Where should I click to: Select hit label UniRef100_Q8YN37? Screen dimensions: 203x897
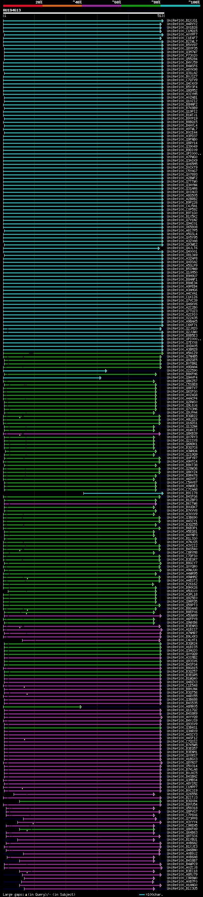point(182,763)
